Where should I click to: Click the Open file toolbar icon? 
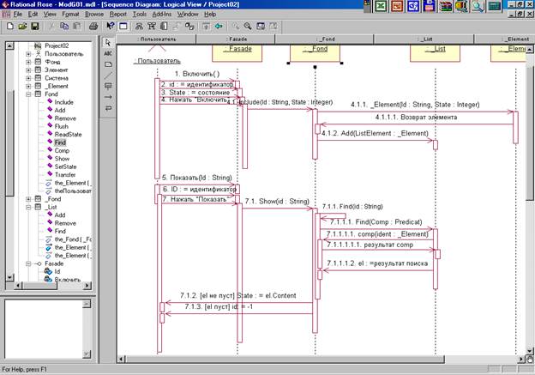21,27
